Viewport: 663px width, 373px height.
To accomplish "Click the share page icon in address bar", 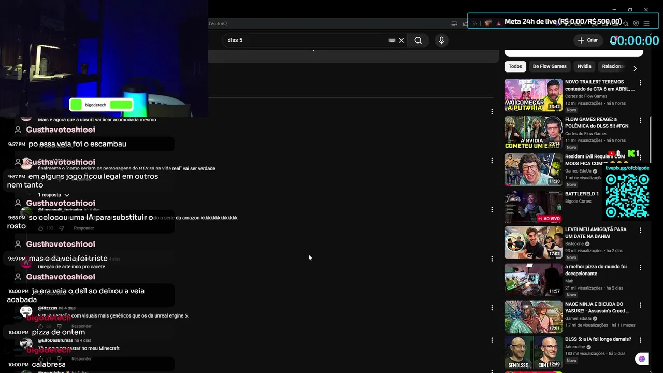I will pos(465,23).
